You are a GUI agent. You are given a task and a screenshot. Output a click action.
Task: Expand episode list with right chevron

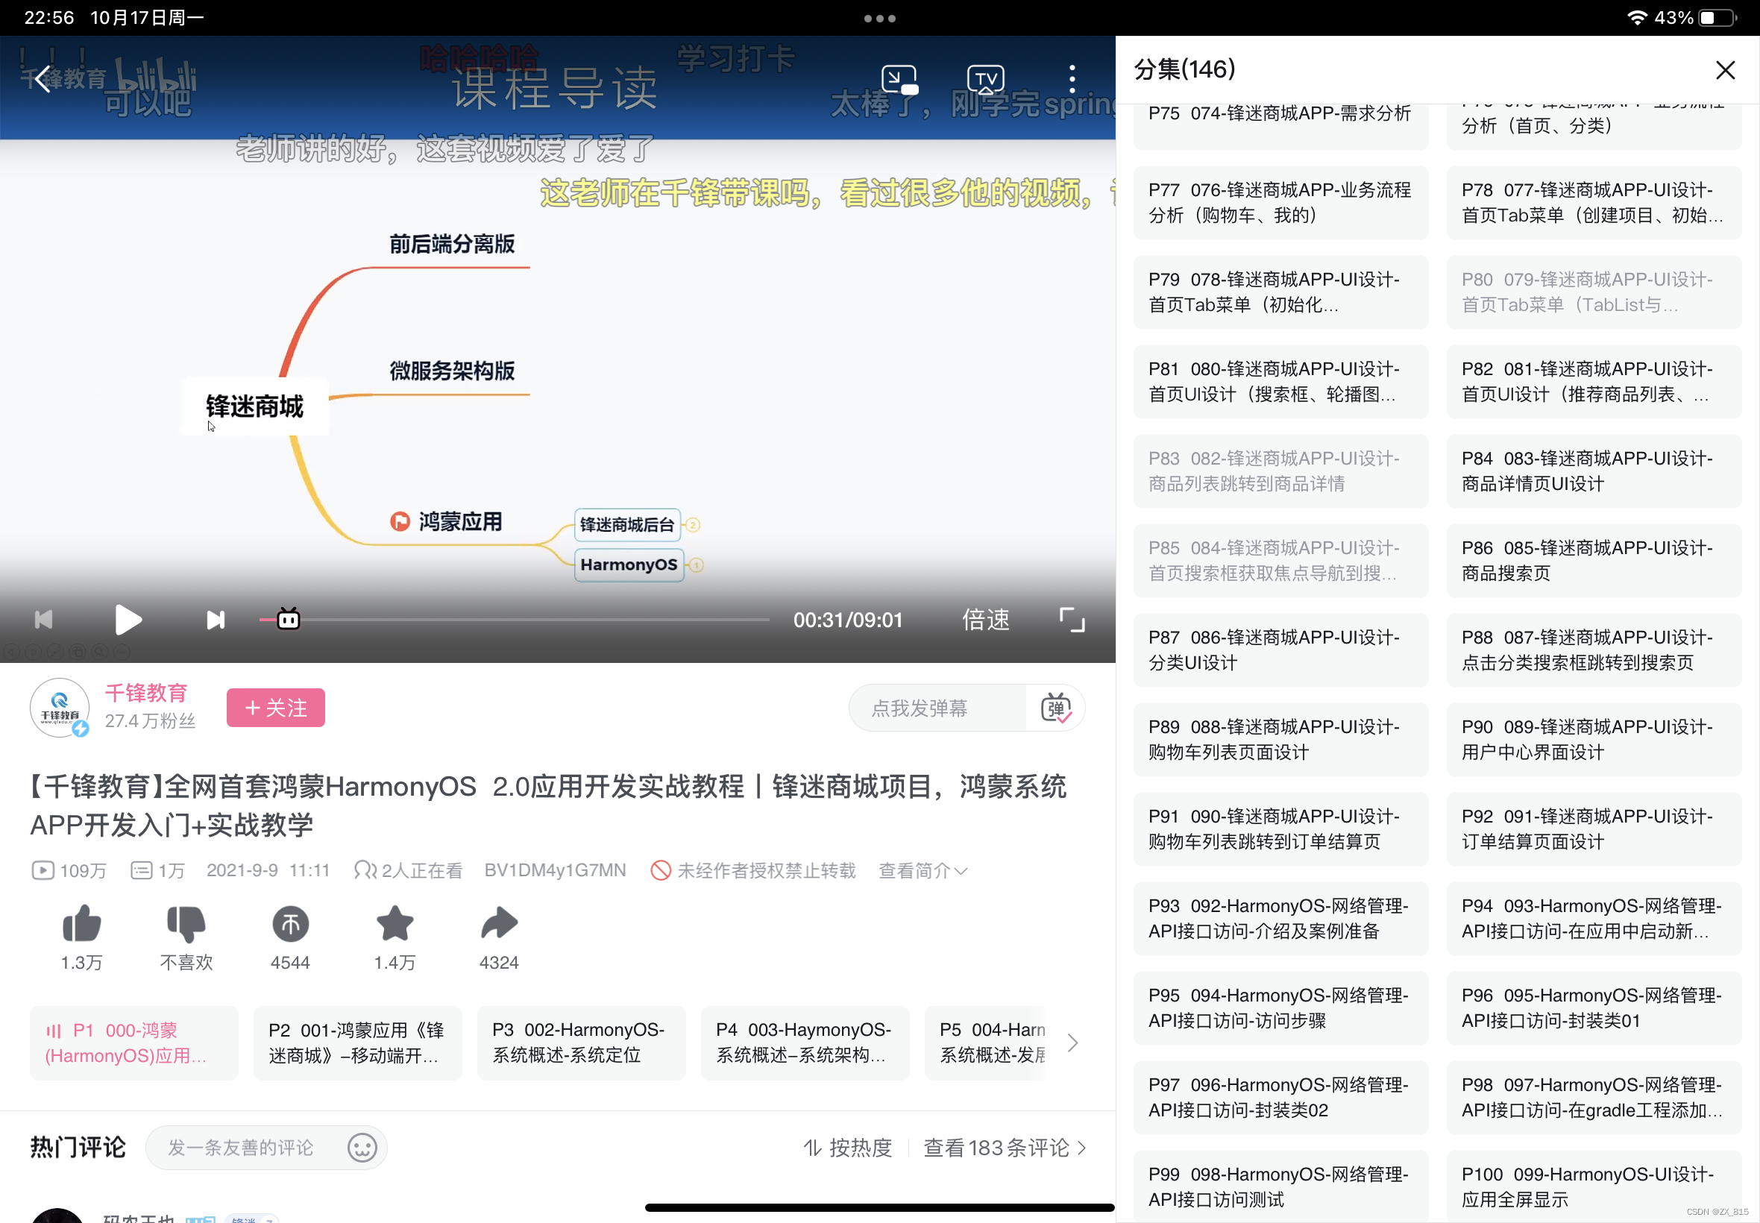coord(1072,1042)
